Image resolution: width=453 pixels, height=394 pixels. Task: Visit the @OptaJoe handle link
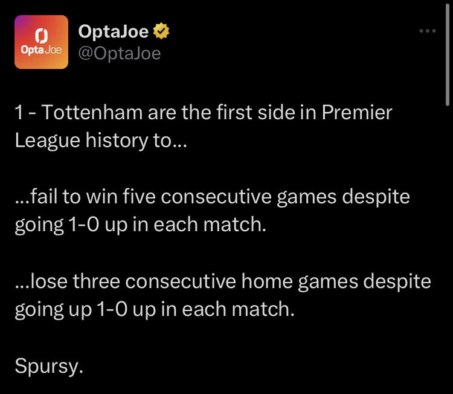pos(120,53)
